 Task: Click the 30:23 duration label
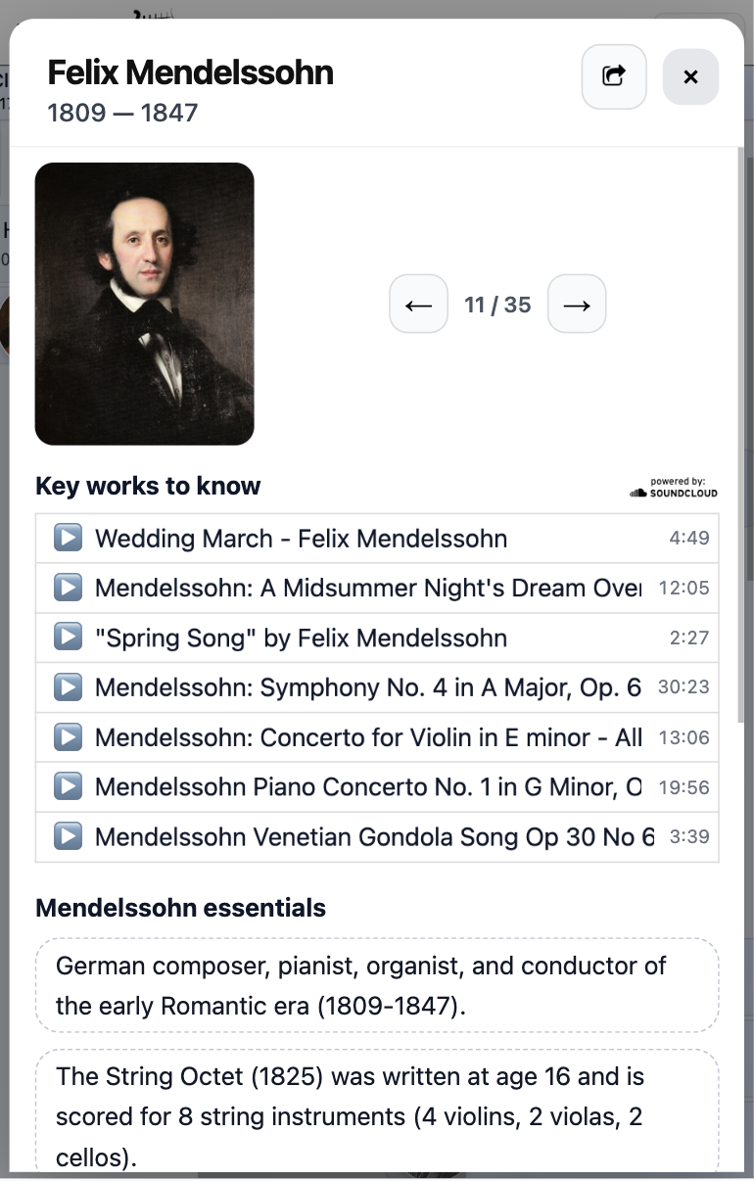tap(685, 686)
